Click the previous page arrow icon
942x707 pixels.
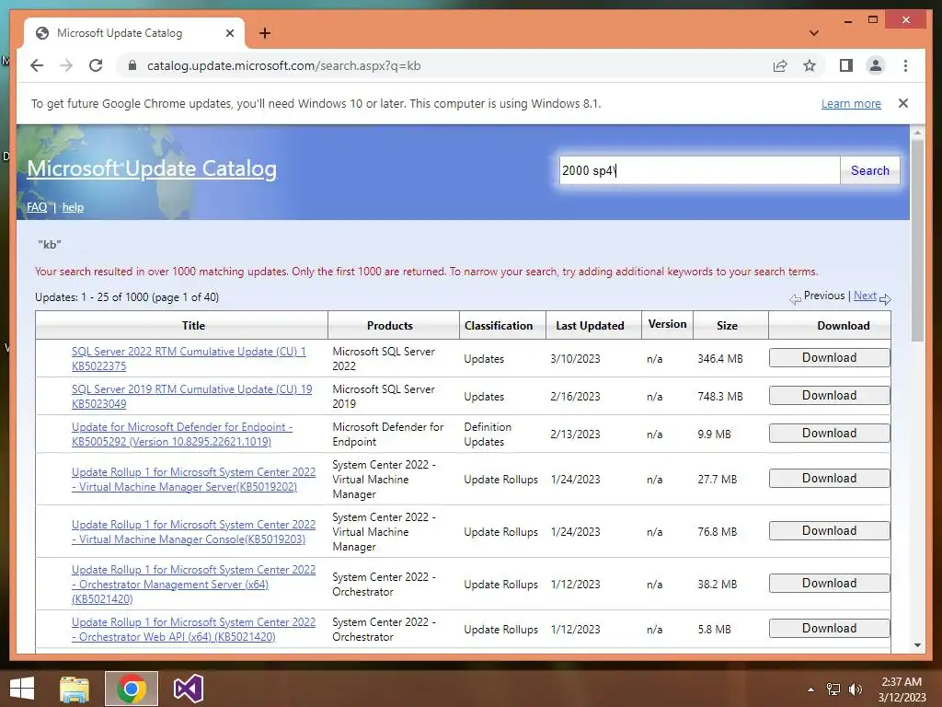click(796, 298)
